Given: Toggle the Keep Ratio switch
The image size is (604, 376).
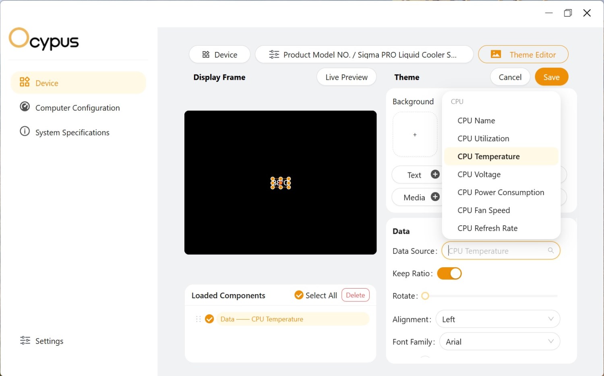Looking at the screenshot, I should pos(449,274).
